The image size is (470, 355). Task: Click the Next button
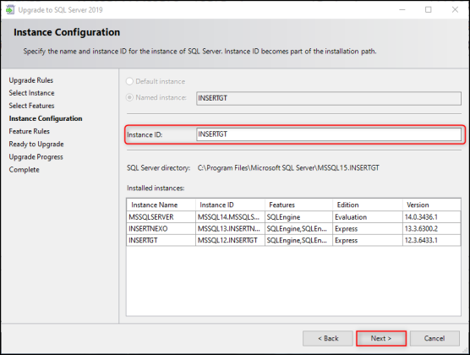pyautogui.click(x=381, y=338)
